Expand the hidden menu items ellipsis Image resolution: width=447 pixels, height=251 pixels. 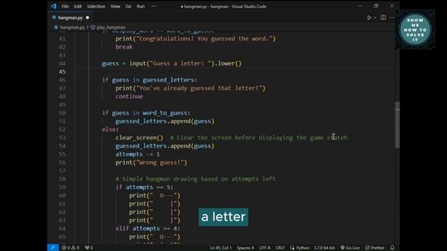tap(154, 6)
